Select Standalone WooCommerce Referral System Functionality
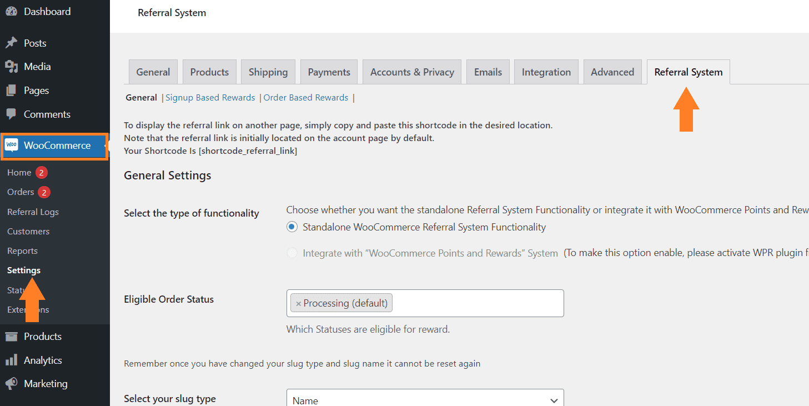The width and height of the screenshot is (809, 406). 292,227
